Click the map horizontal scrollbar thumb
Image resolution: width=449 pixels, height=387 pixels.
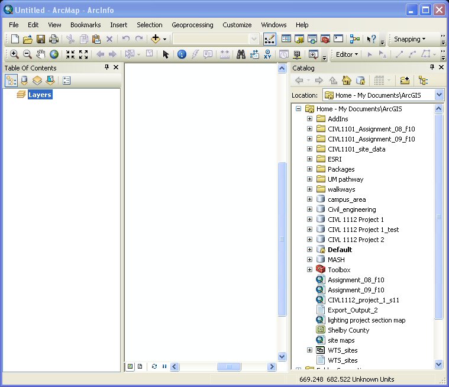pyautogui.click(x=229, y=366)
